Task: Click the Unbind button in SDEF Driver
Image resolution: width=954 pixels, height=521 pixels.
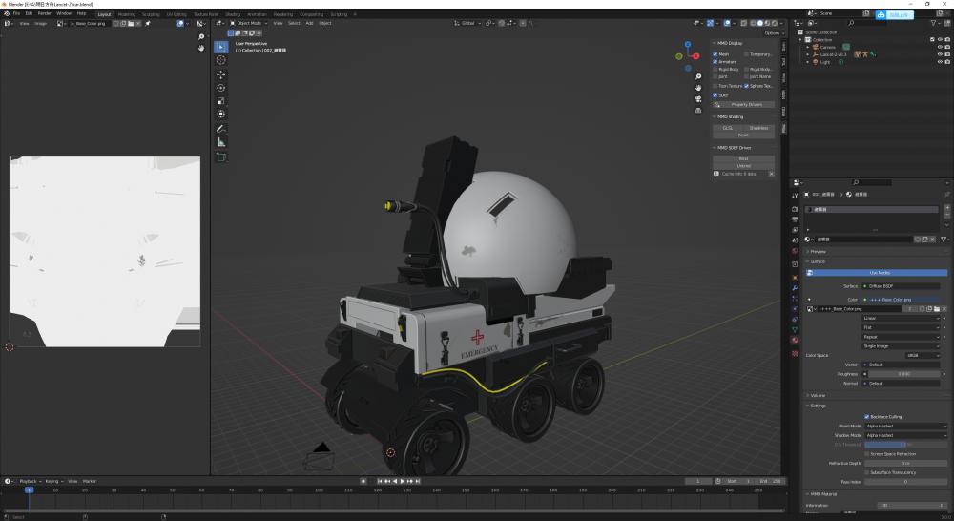Action: [743, 165]
